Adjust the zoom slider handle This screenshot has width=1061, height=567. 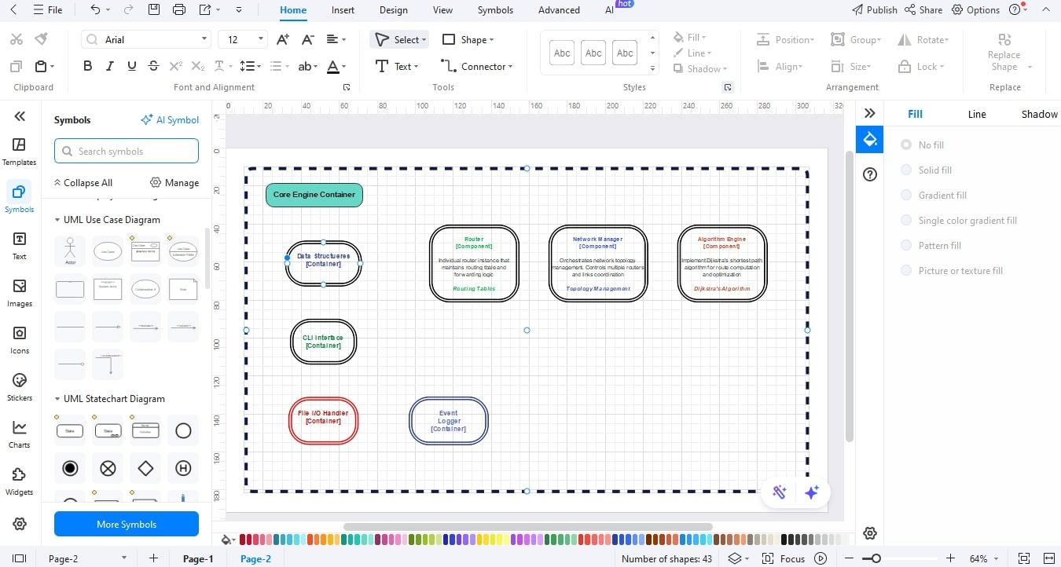click(876, 558)
